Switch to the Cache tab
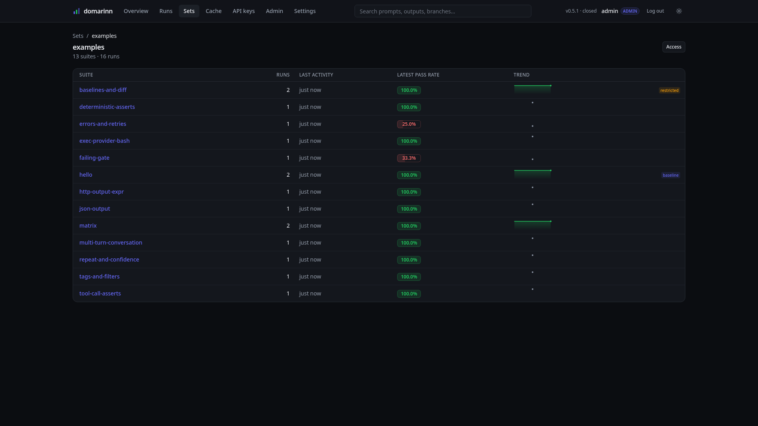The height and width of the screenshot is (426, 758). coord(214,11)
